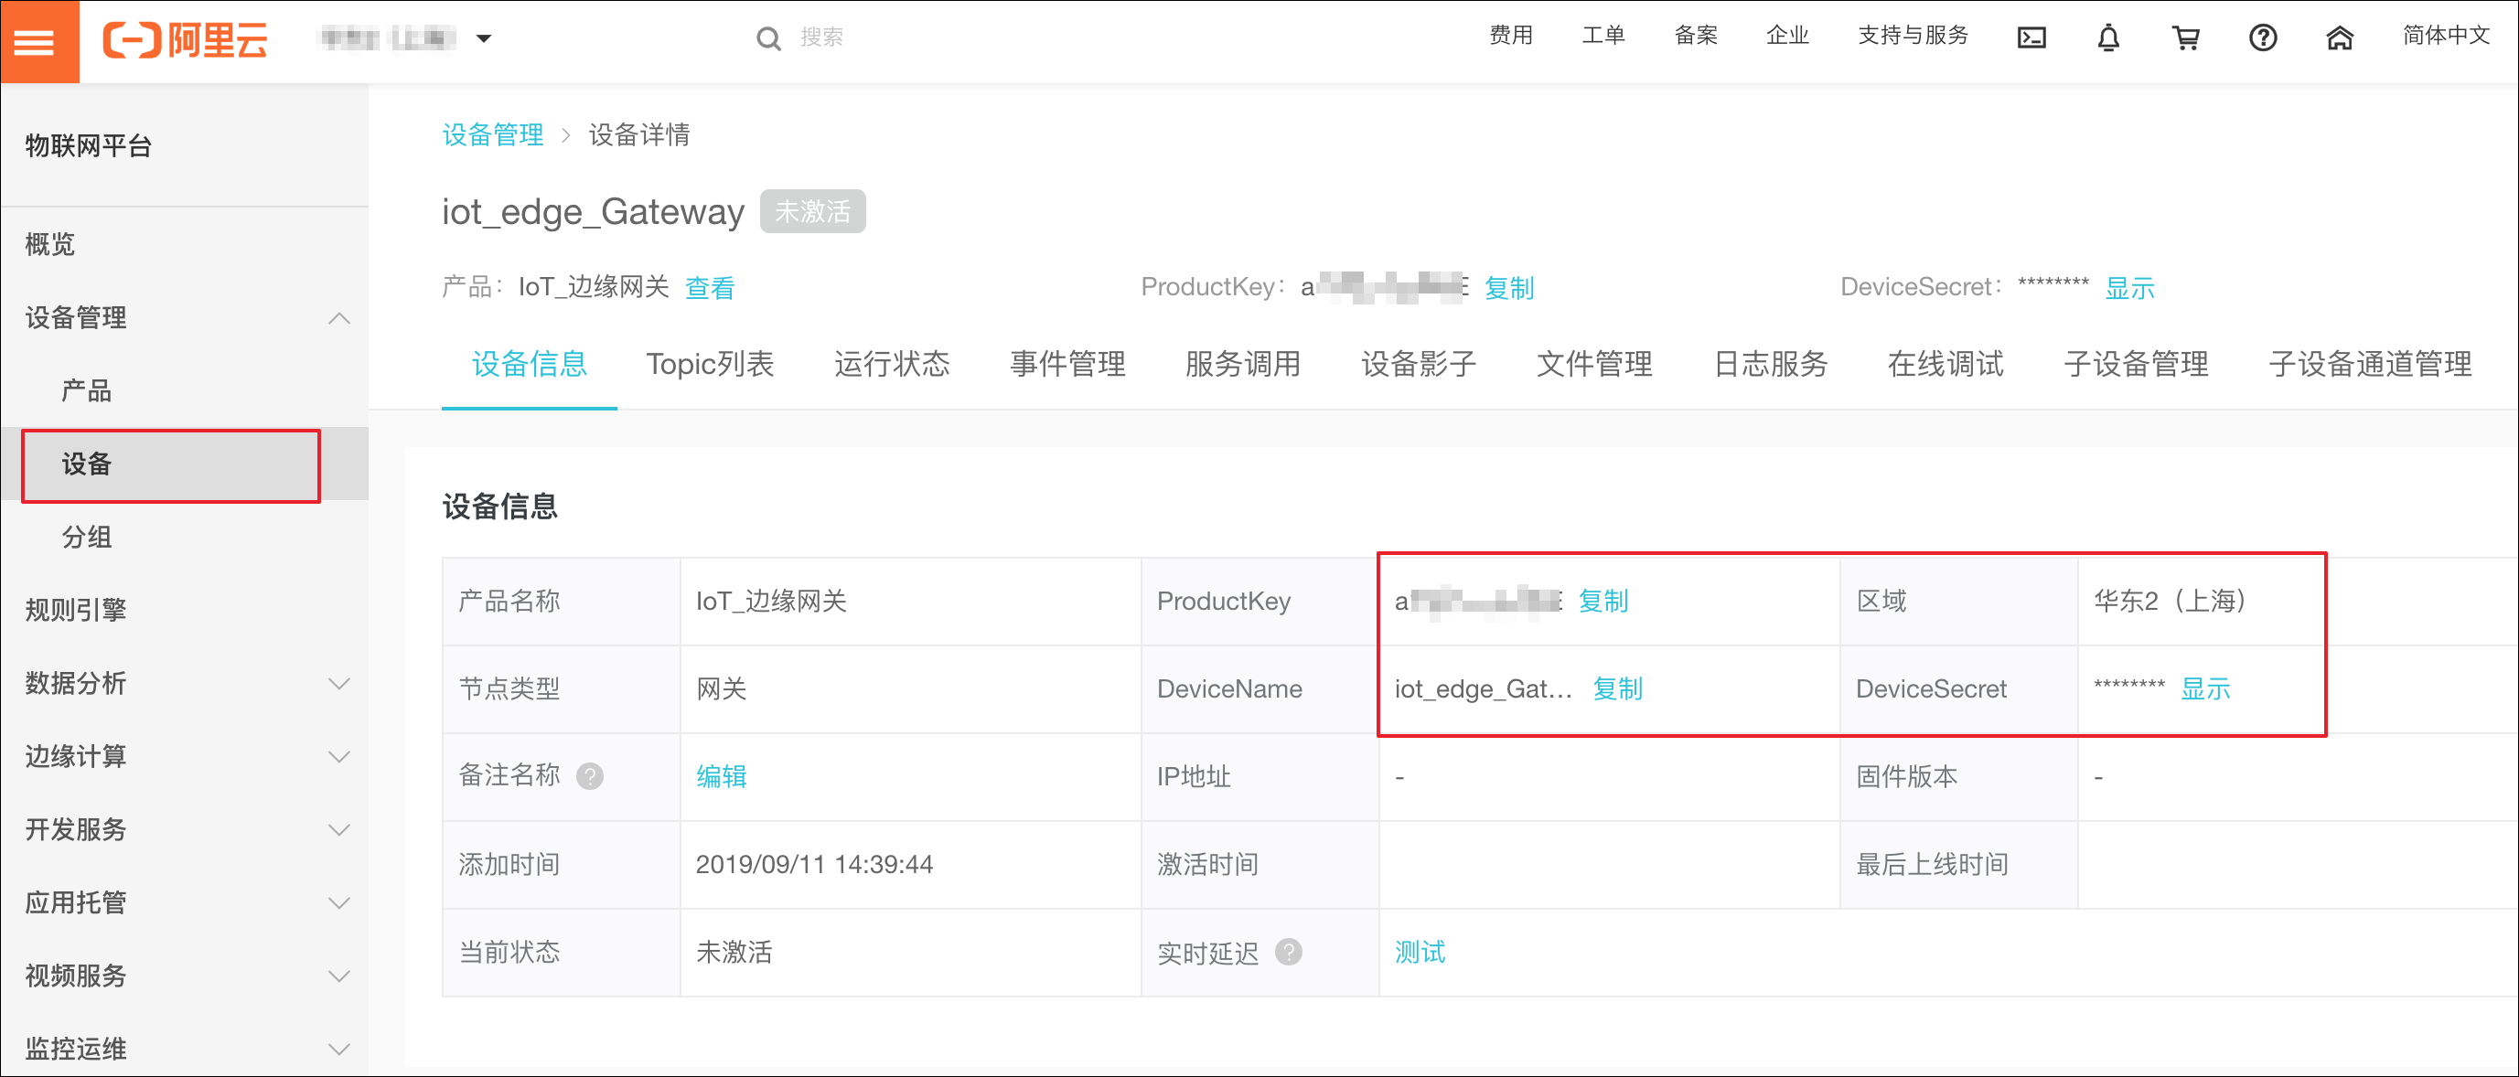Image resolution: width=2519 pixels, height=1077 pixels.
Task: Switch to the Topic列表 tab
Action: pyautogui.click(x=710, y=364)
